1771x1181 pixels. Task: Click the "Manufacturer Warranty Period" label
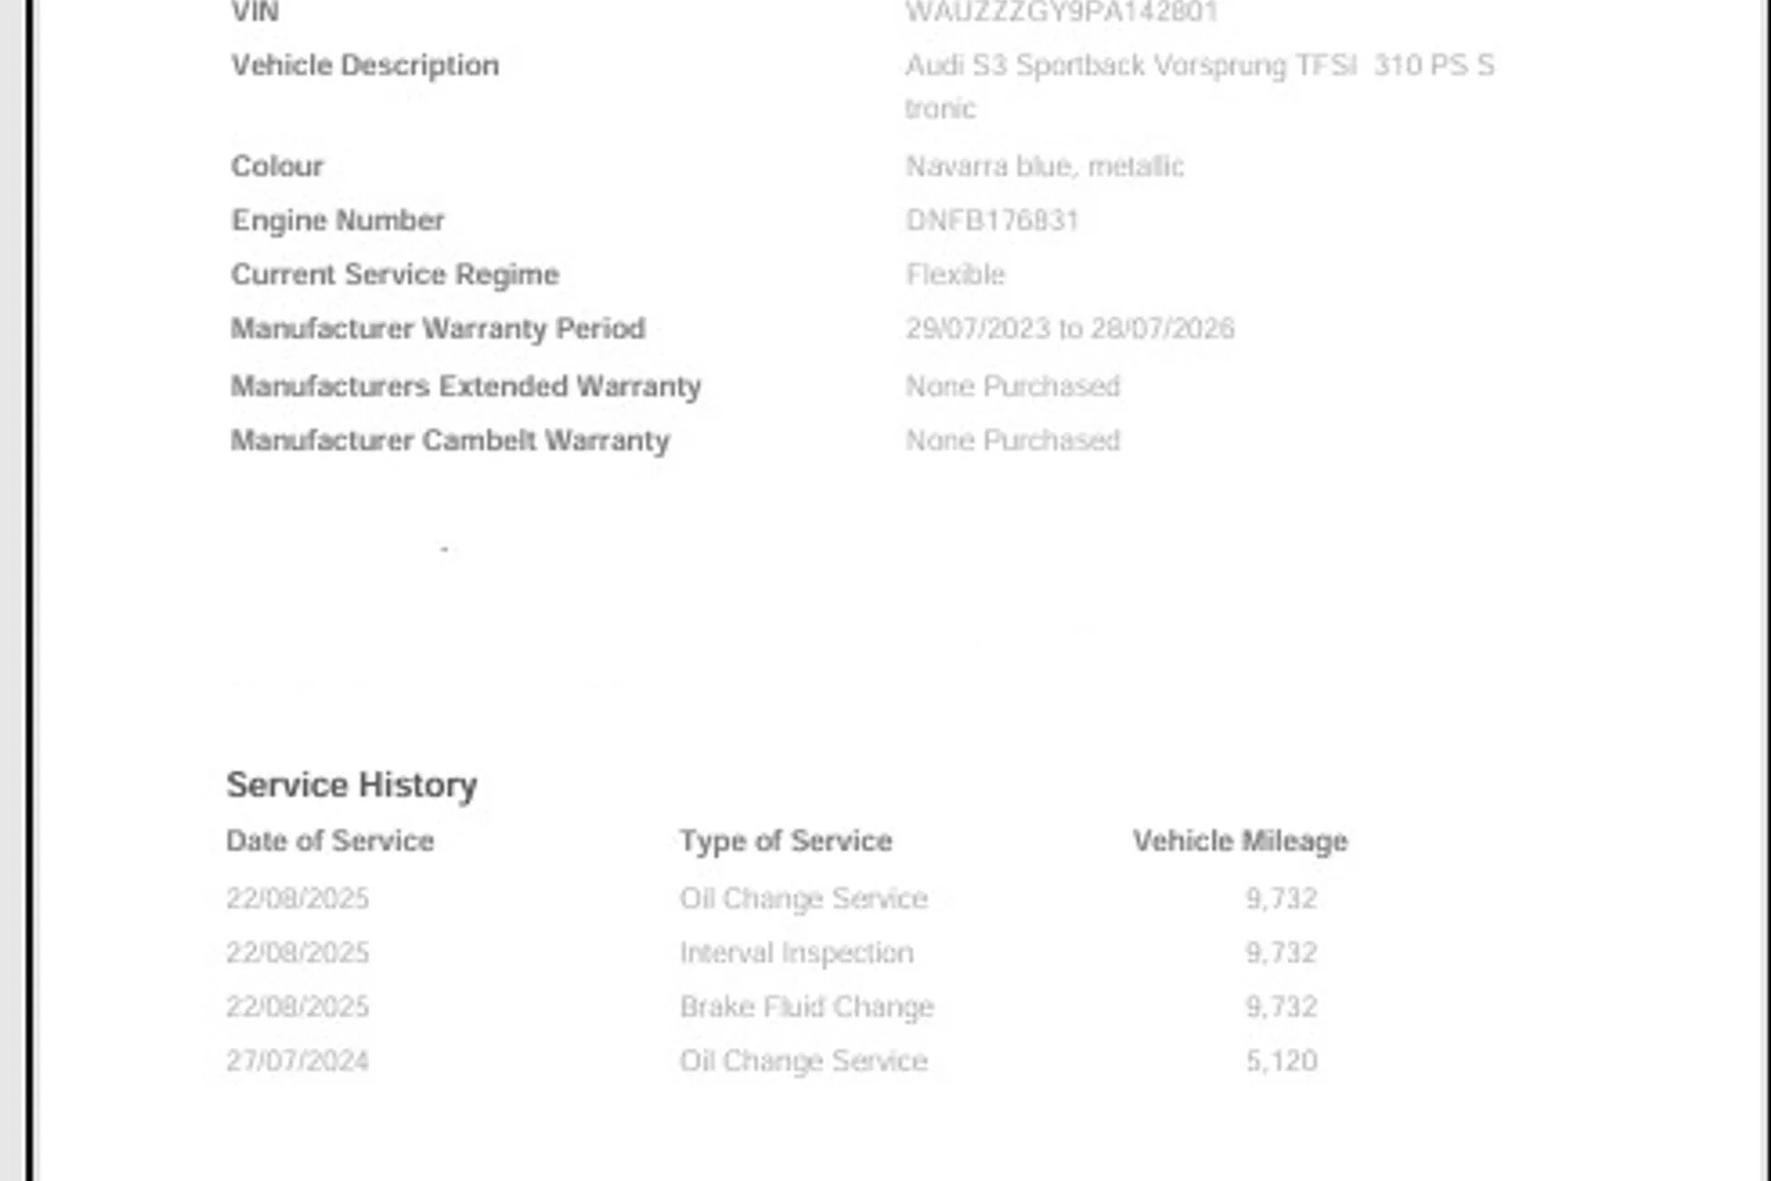[x=438, y=329]
